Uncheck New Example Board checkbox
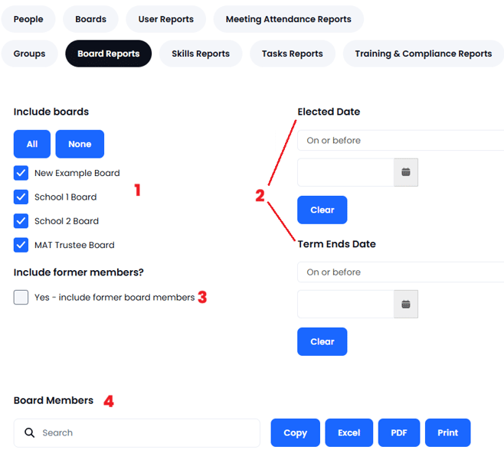Image resolution: width=504 pixels, height=453 pixels. tap(21, 173)
